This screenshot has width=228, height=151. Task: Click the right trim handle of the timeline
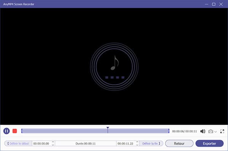pos(169,131)
